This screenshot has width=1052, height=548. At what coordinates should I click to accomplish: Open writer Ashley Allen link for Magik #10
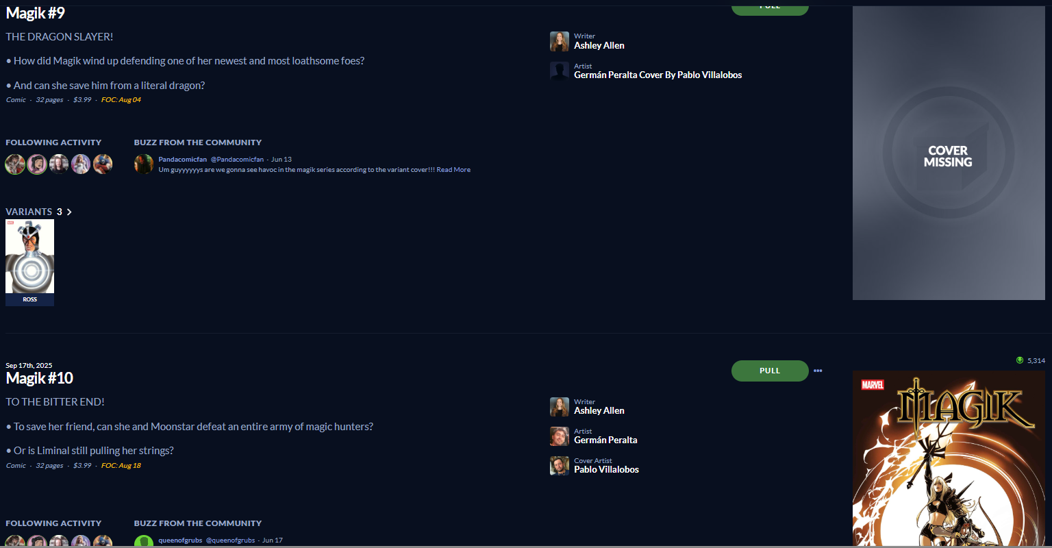point(599,411)
